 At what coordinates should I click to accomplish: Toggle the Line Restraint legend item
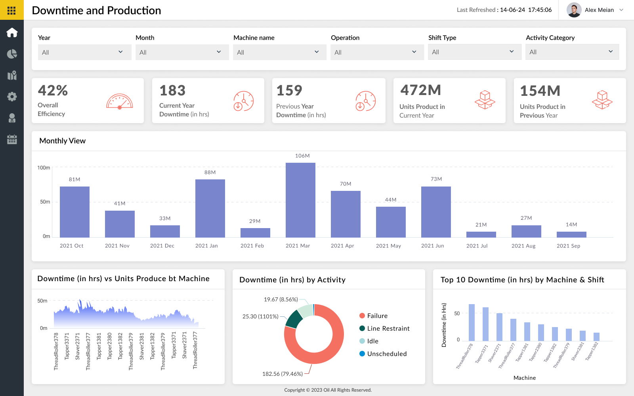coord(384,328)
